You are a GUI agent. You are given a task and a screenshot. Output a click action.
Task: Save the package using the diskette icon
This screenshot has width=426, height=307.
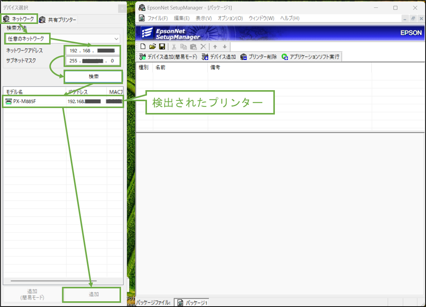161,46
